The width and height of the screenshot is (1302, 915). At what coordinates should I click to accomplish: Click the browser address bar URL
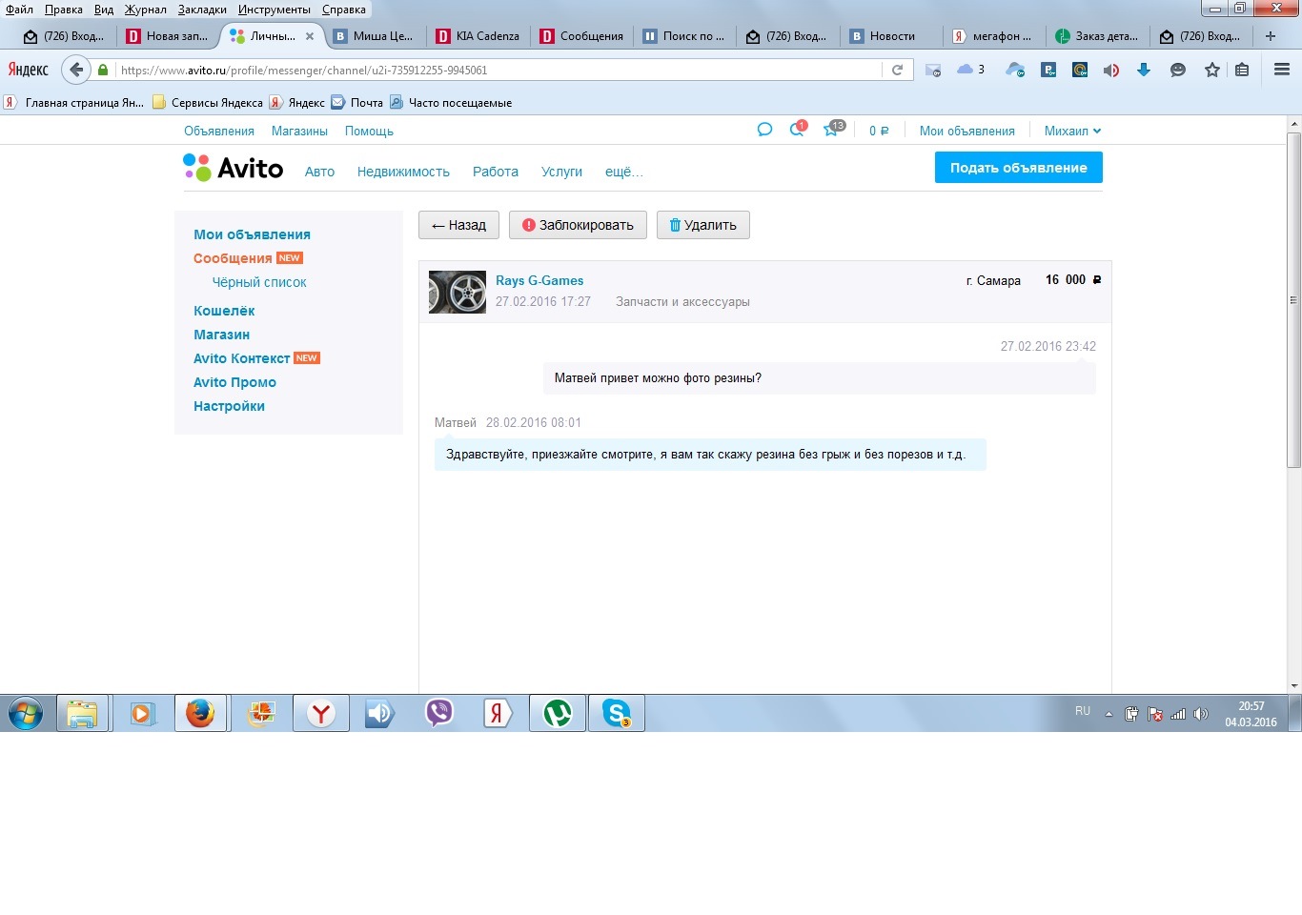496,70
